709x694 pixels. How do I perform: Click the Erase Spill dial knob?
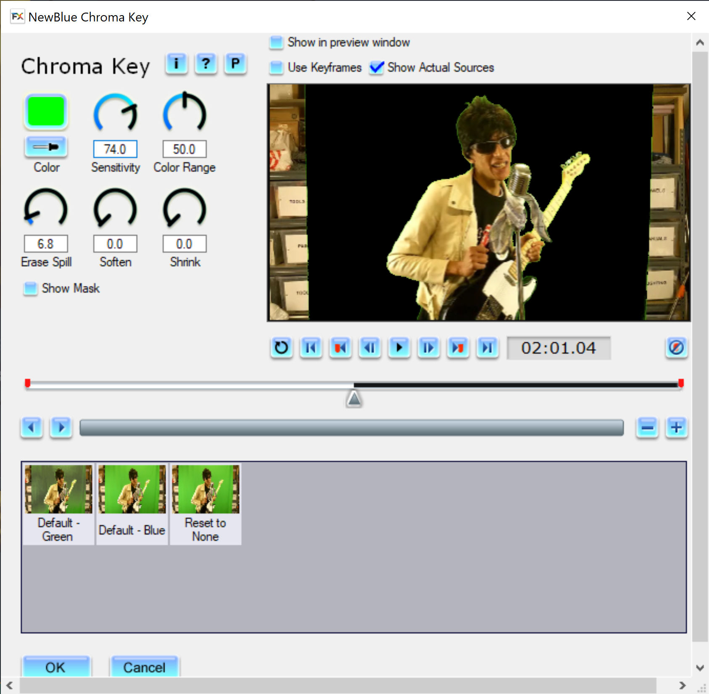[x=46, y=207]
